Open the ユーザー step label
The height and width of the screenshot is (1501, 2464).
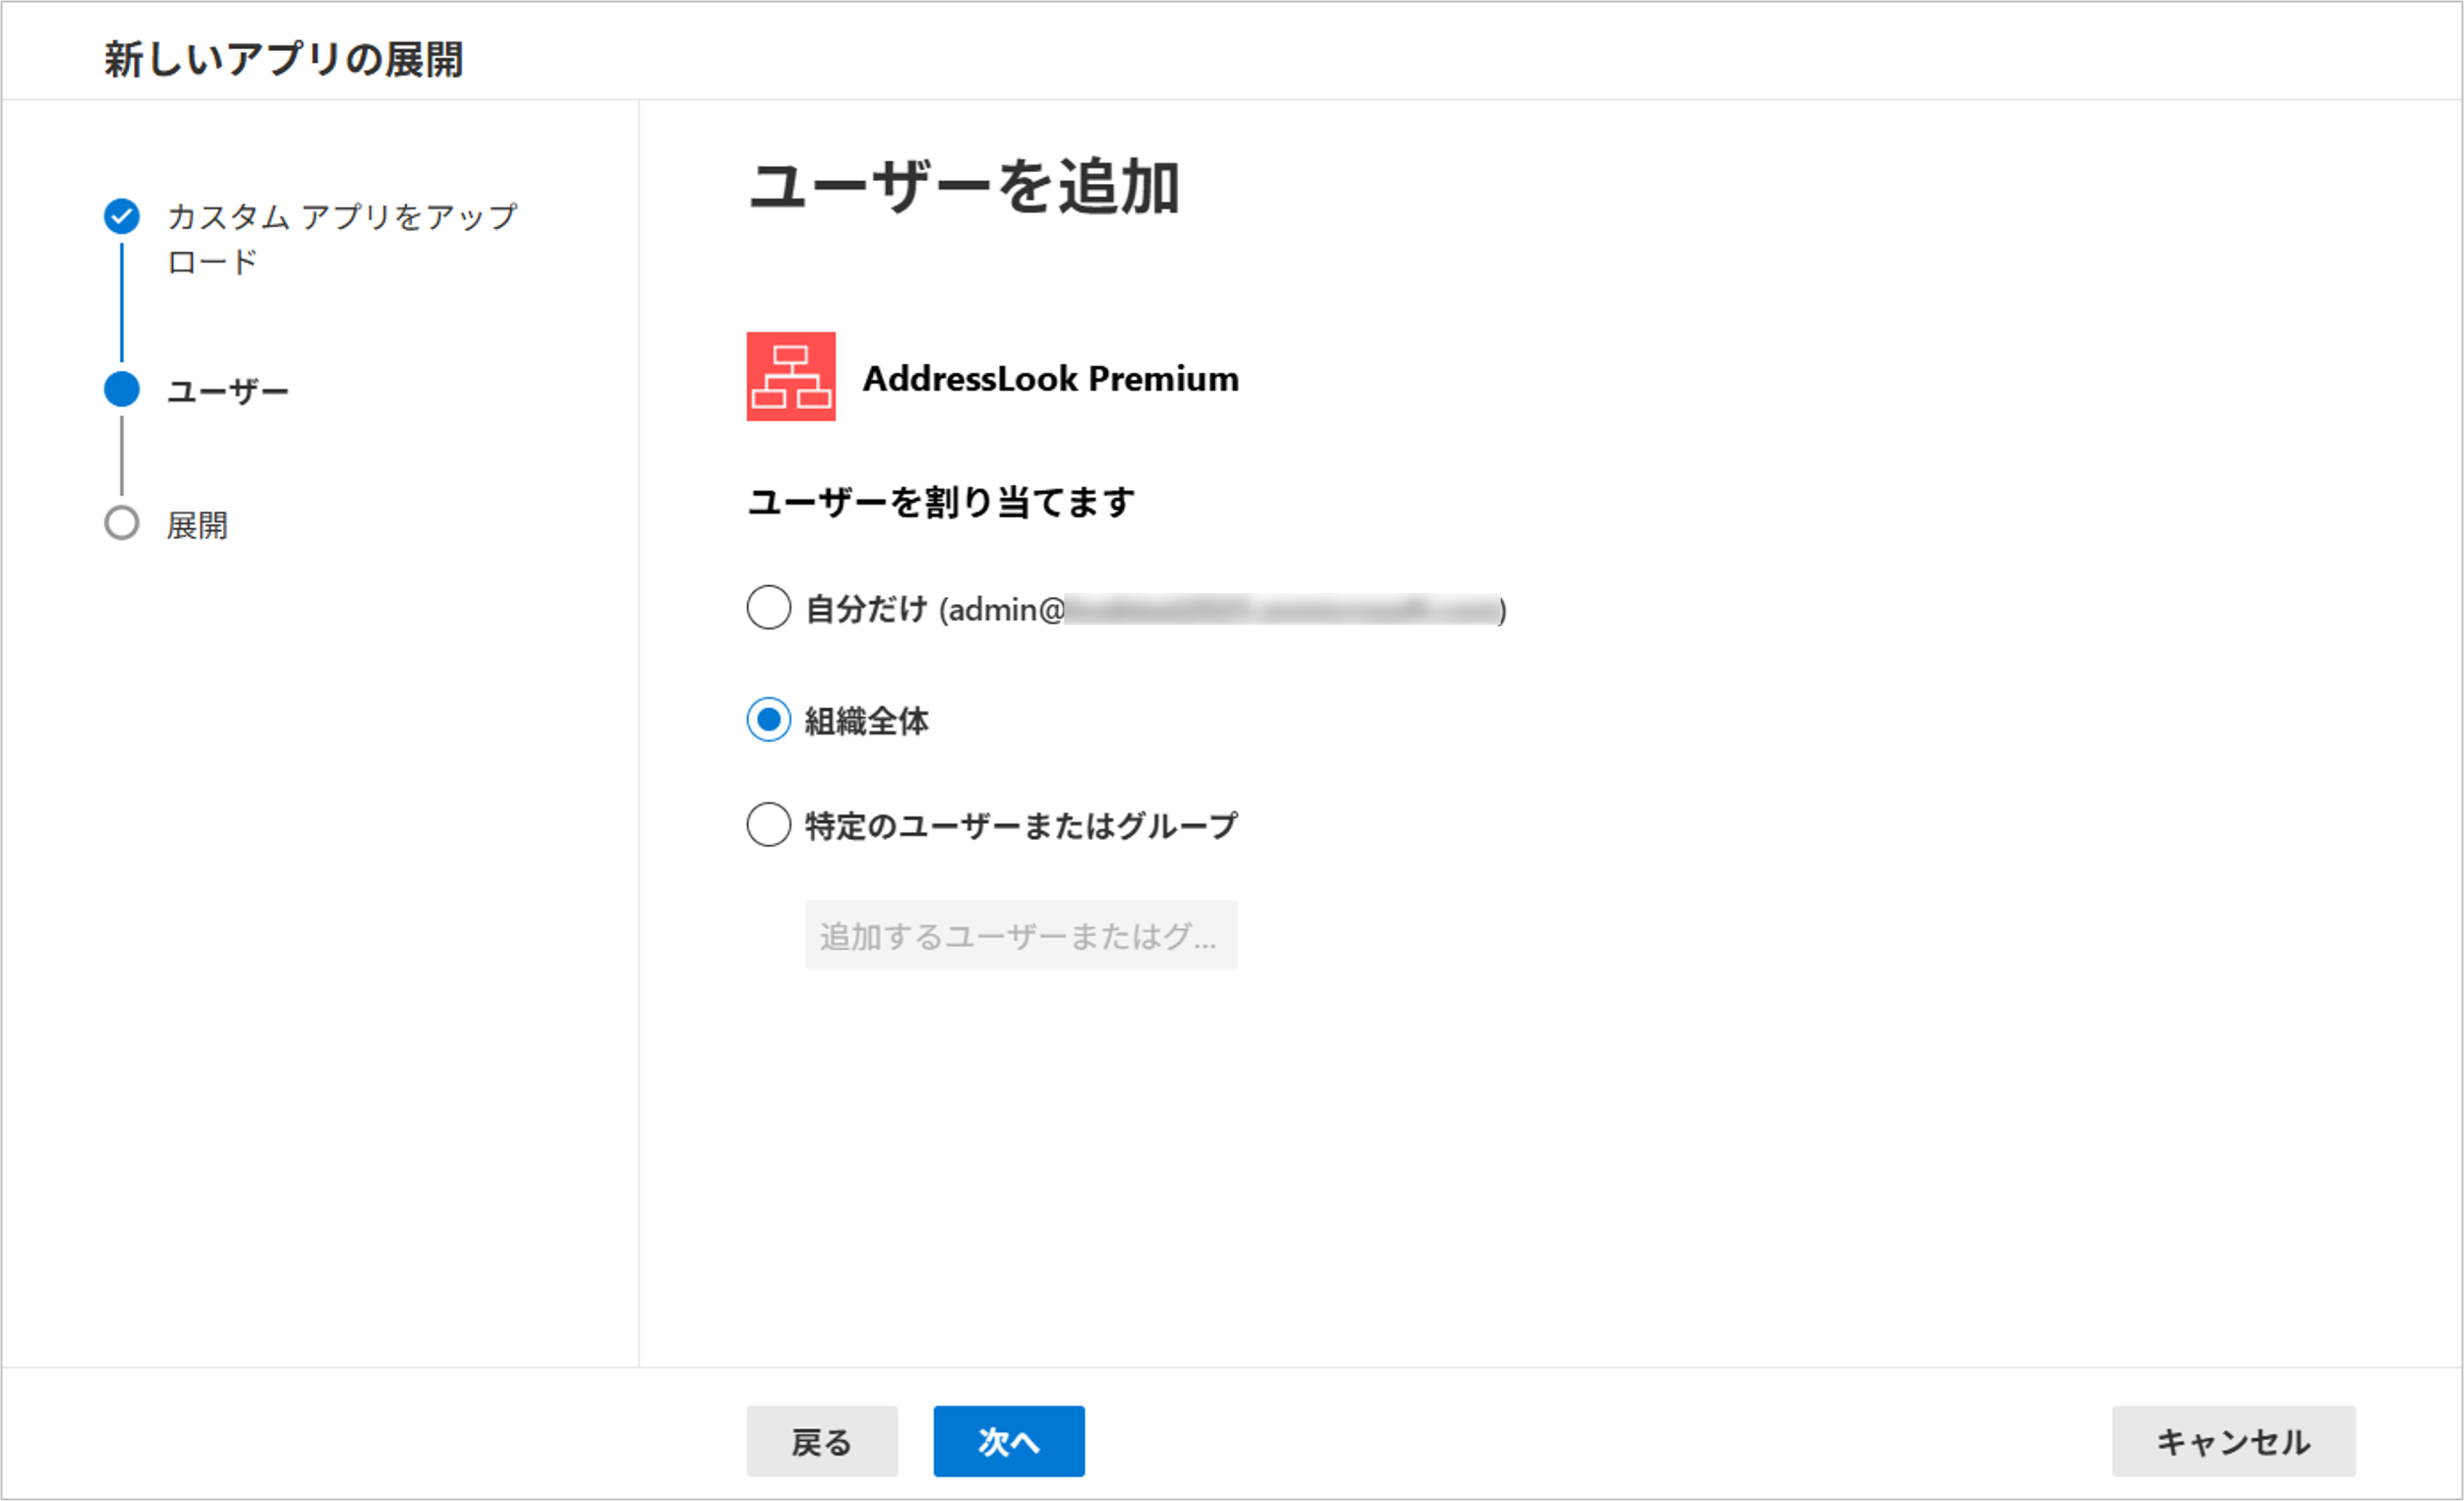click(228, 390)
